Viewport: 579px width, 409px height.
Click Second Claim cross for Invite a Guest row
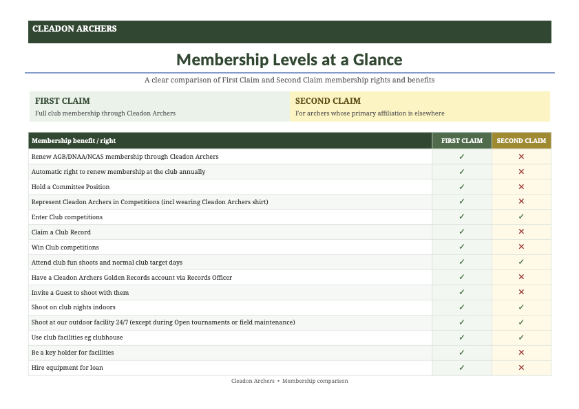click(x=521, y=292)
